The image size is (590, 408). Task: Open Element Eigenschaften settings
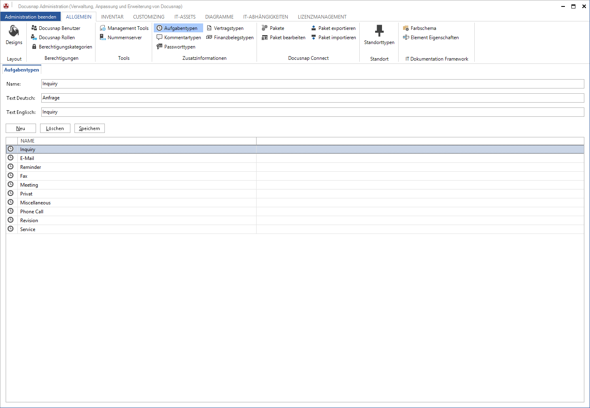pos(431,38)
